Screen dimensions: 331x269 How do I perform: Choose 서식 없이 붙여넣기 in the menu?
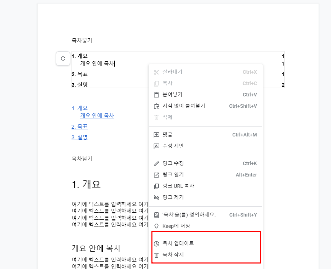coord(184,106)
